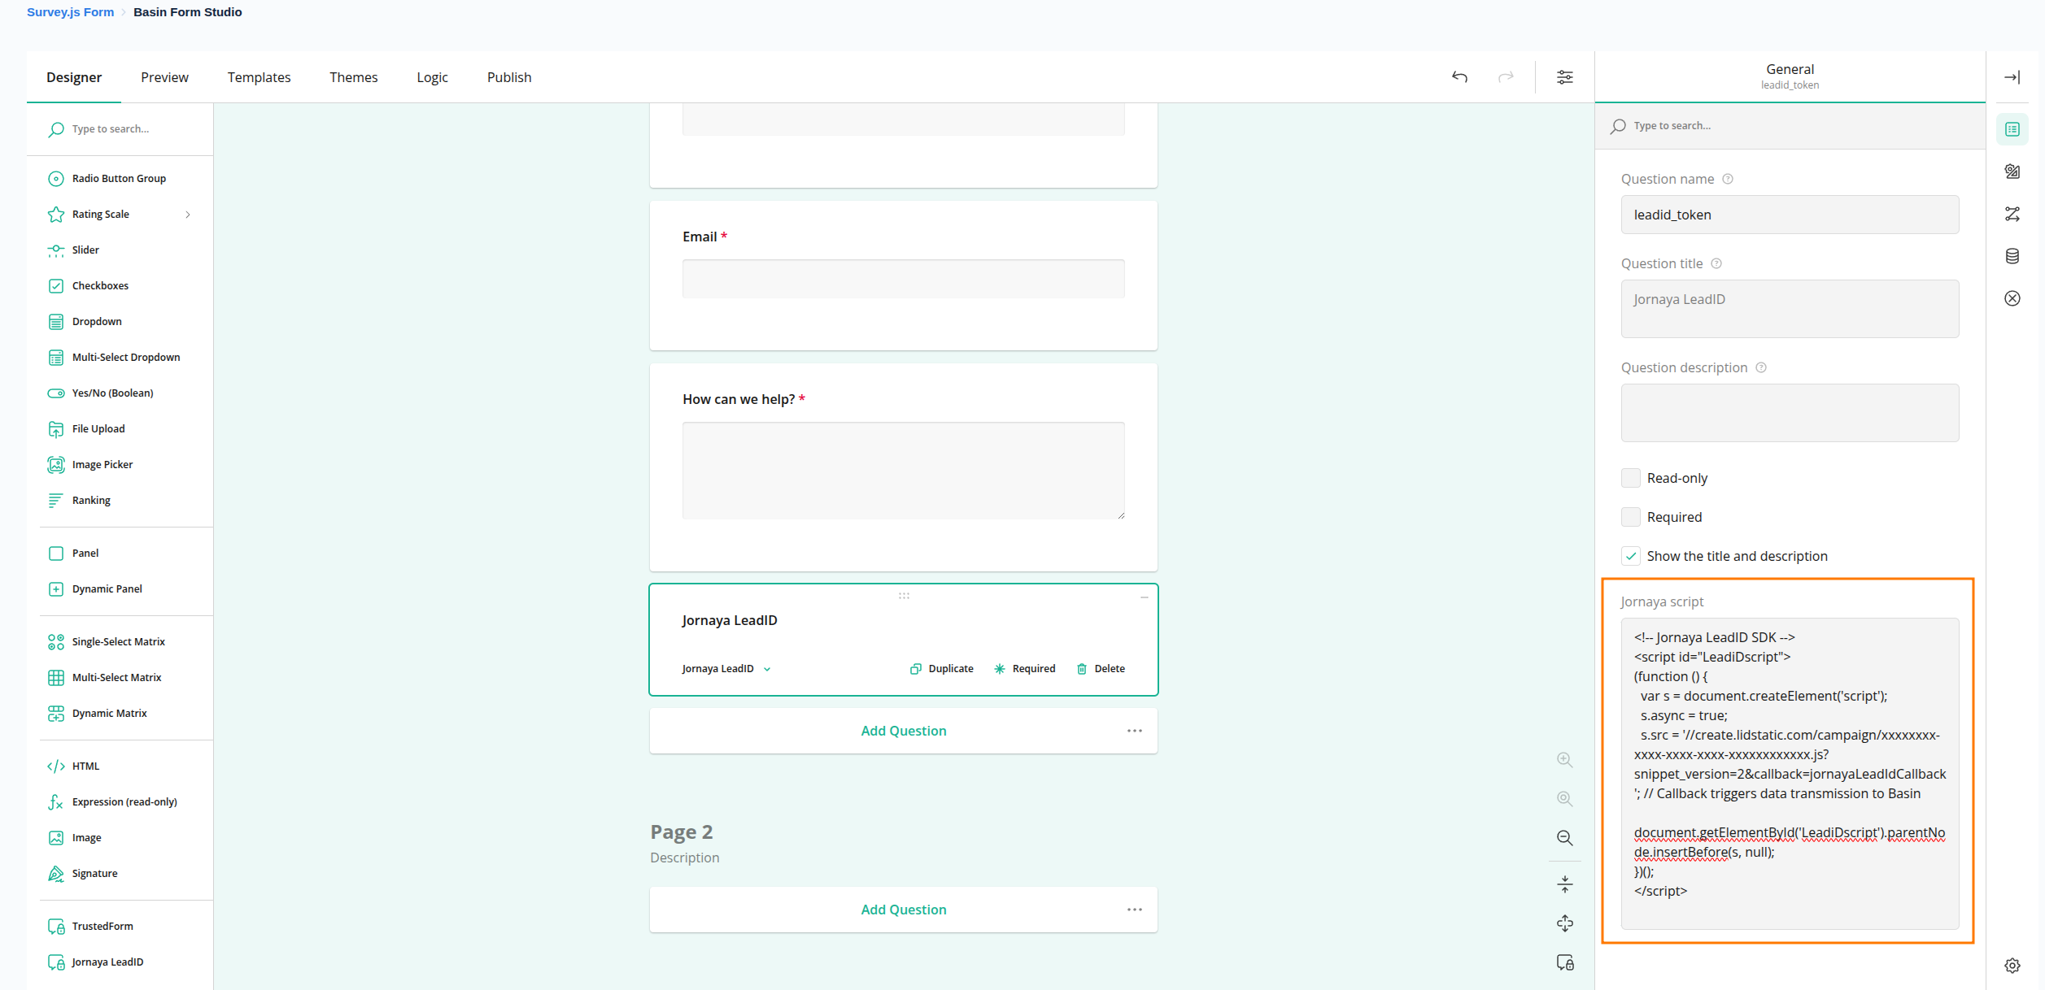Open the Jornaya LeadID question type dropdown
2045x990 pixels.
coord(726,668)
